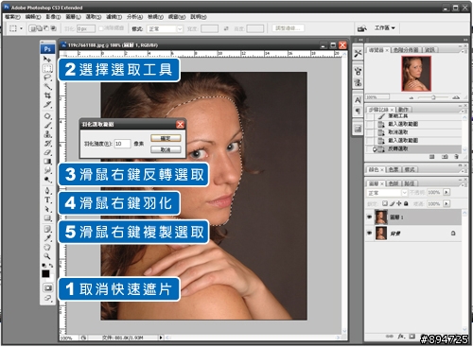Toggle Quick Mask mode button
This screenshot has height=347, width=473.
coord(48,287)
